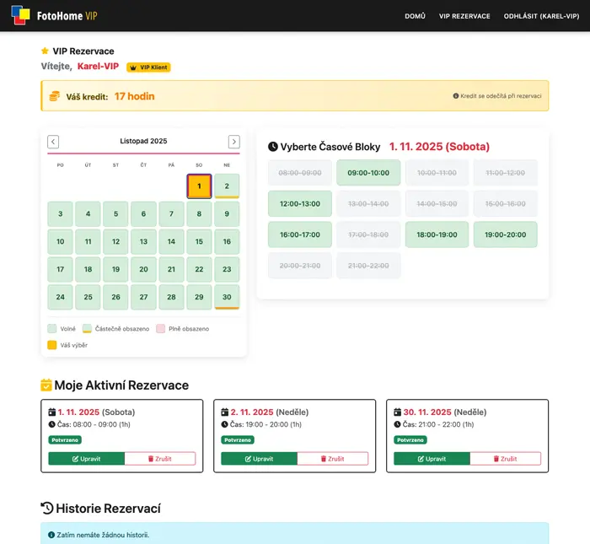Click the Váš výběr legend swatch
The height and width of the screenshot is (544, 590).
pyautogui.click(x=52, y=345)
